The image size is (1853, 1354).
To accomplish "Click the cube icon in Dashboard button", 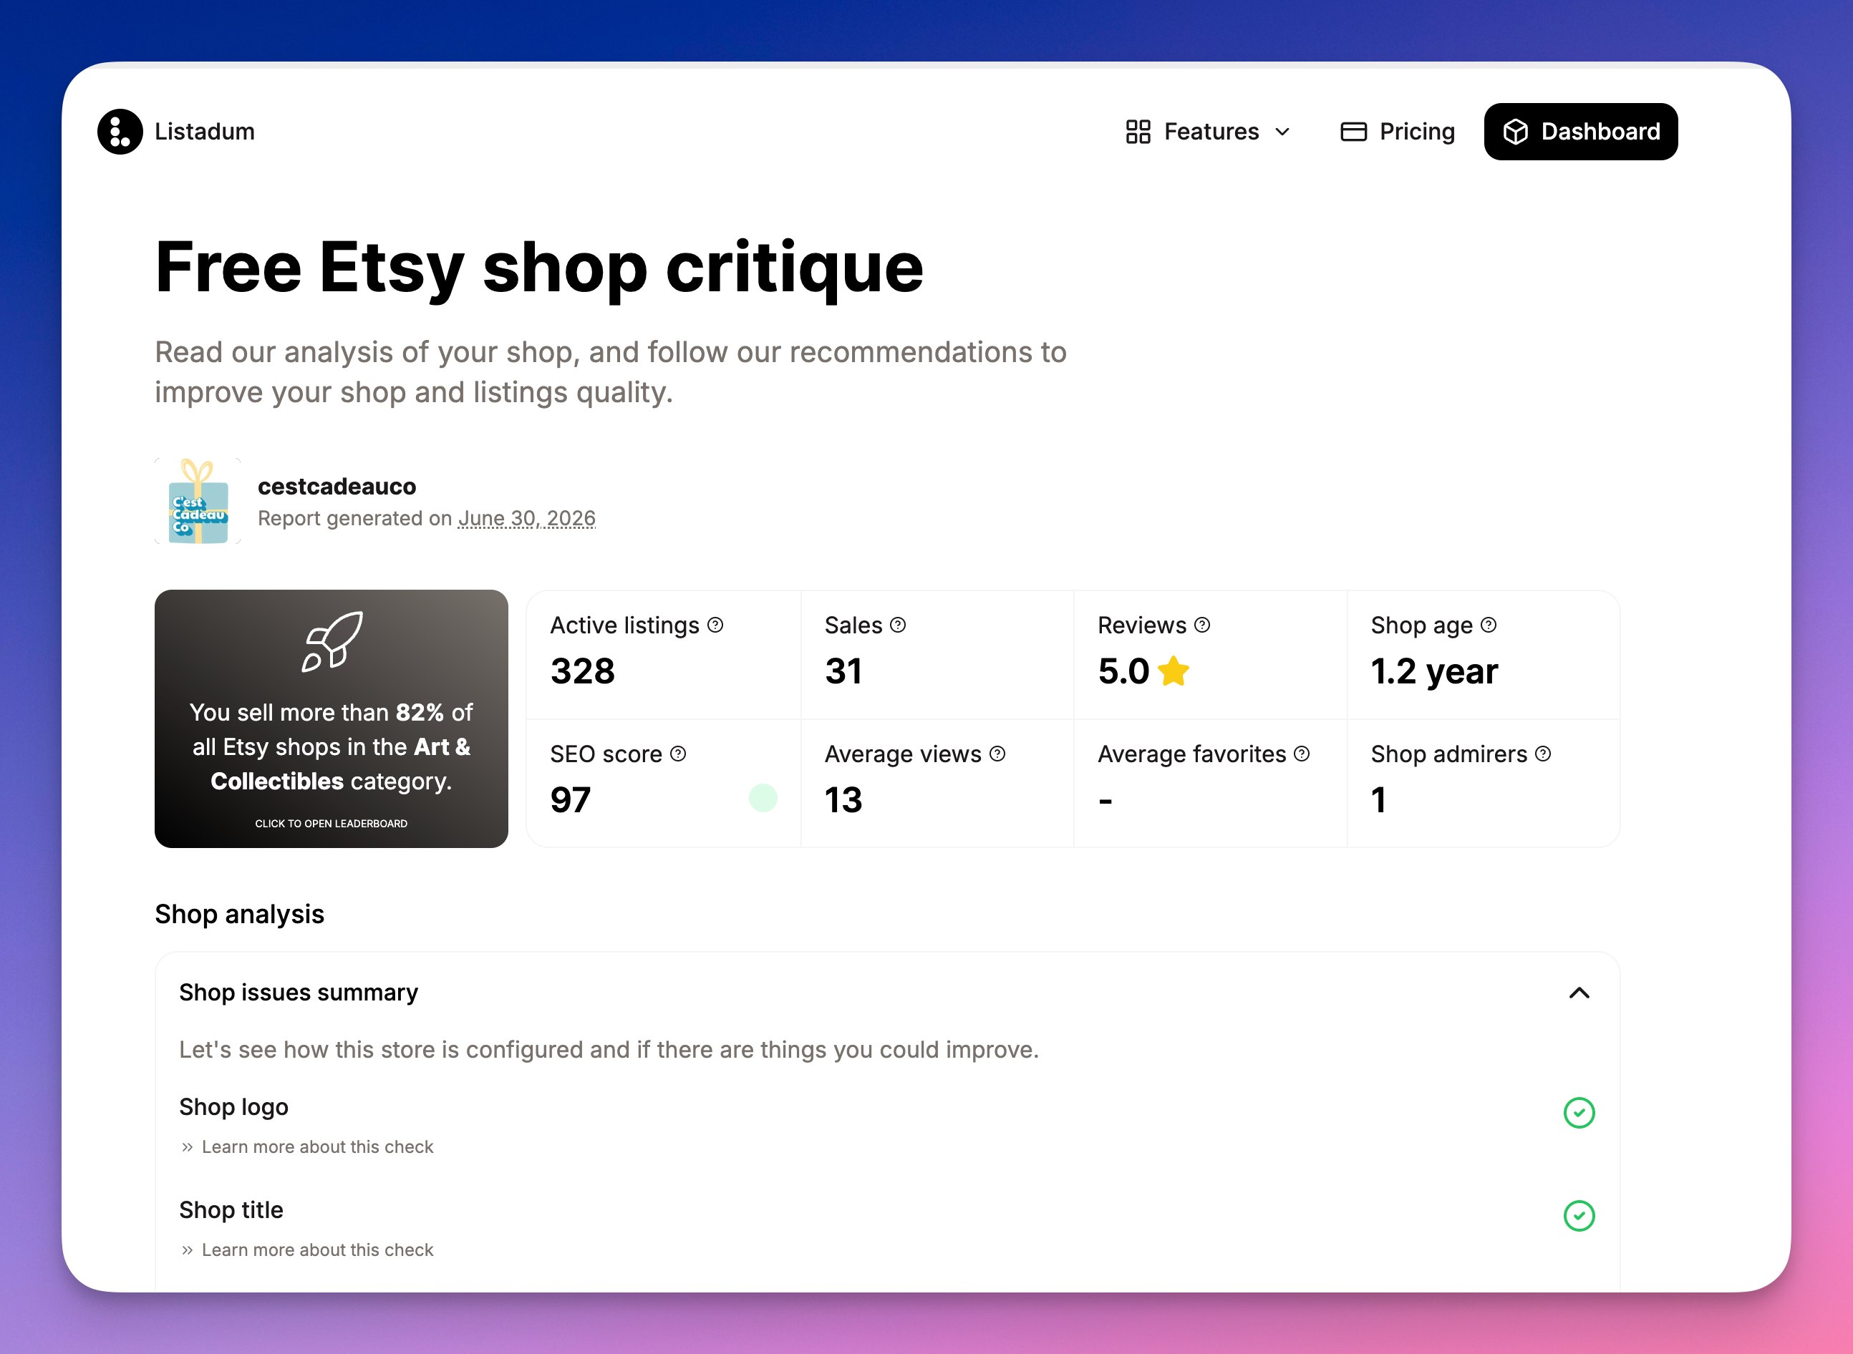I will point(1515,131).
